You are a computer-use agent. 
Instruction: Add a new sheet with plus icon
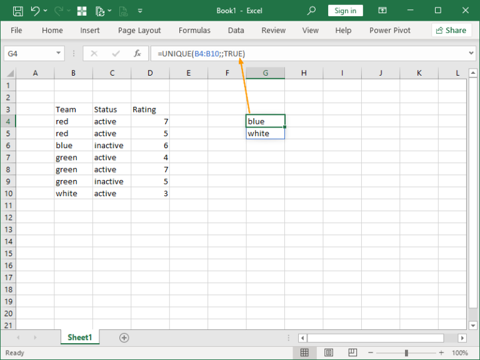(x=124, y=337)
